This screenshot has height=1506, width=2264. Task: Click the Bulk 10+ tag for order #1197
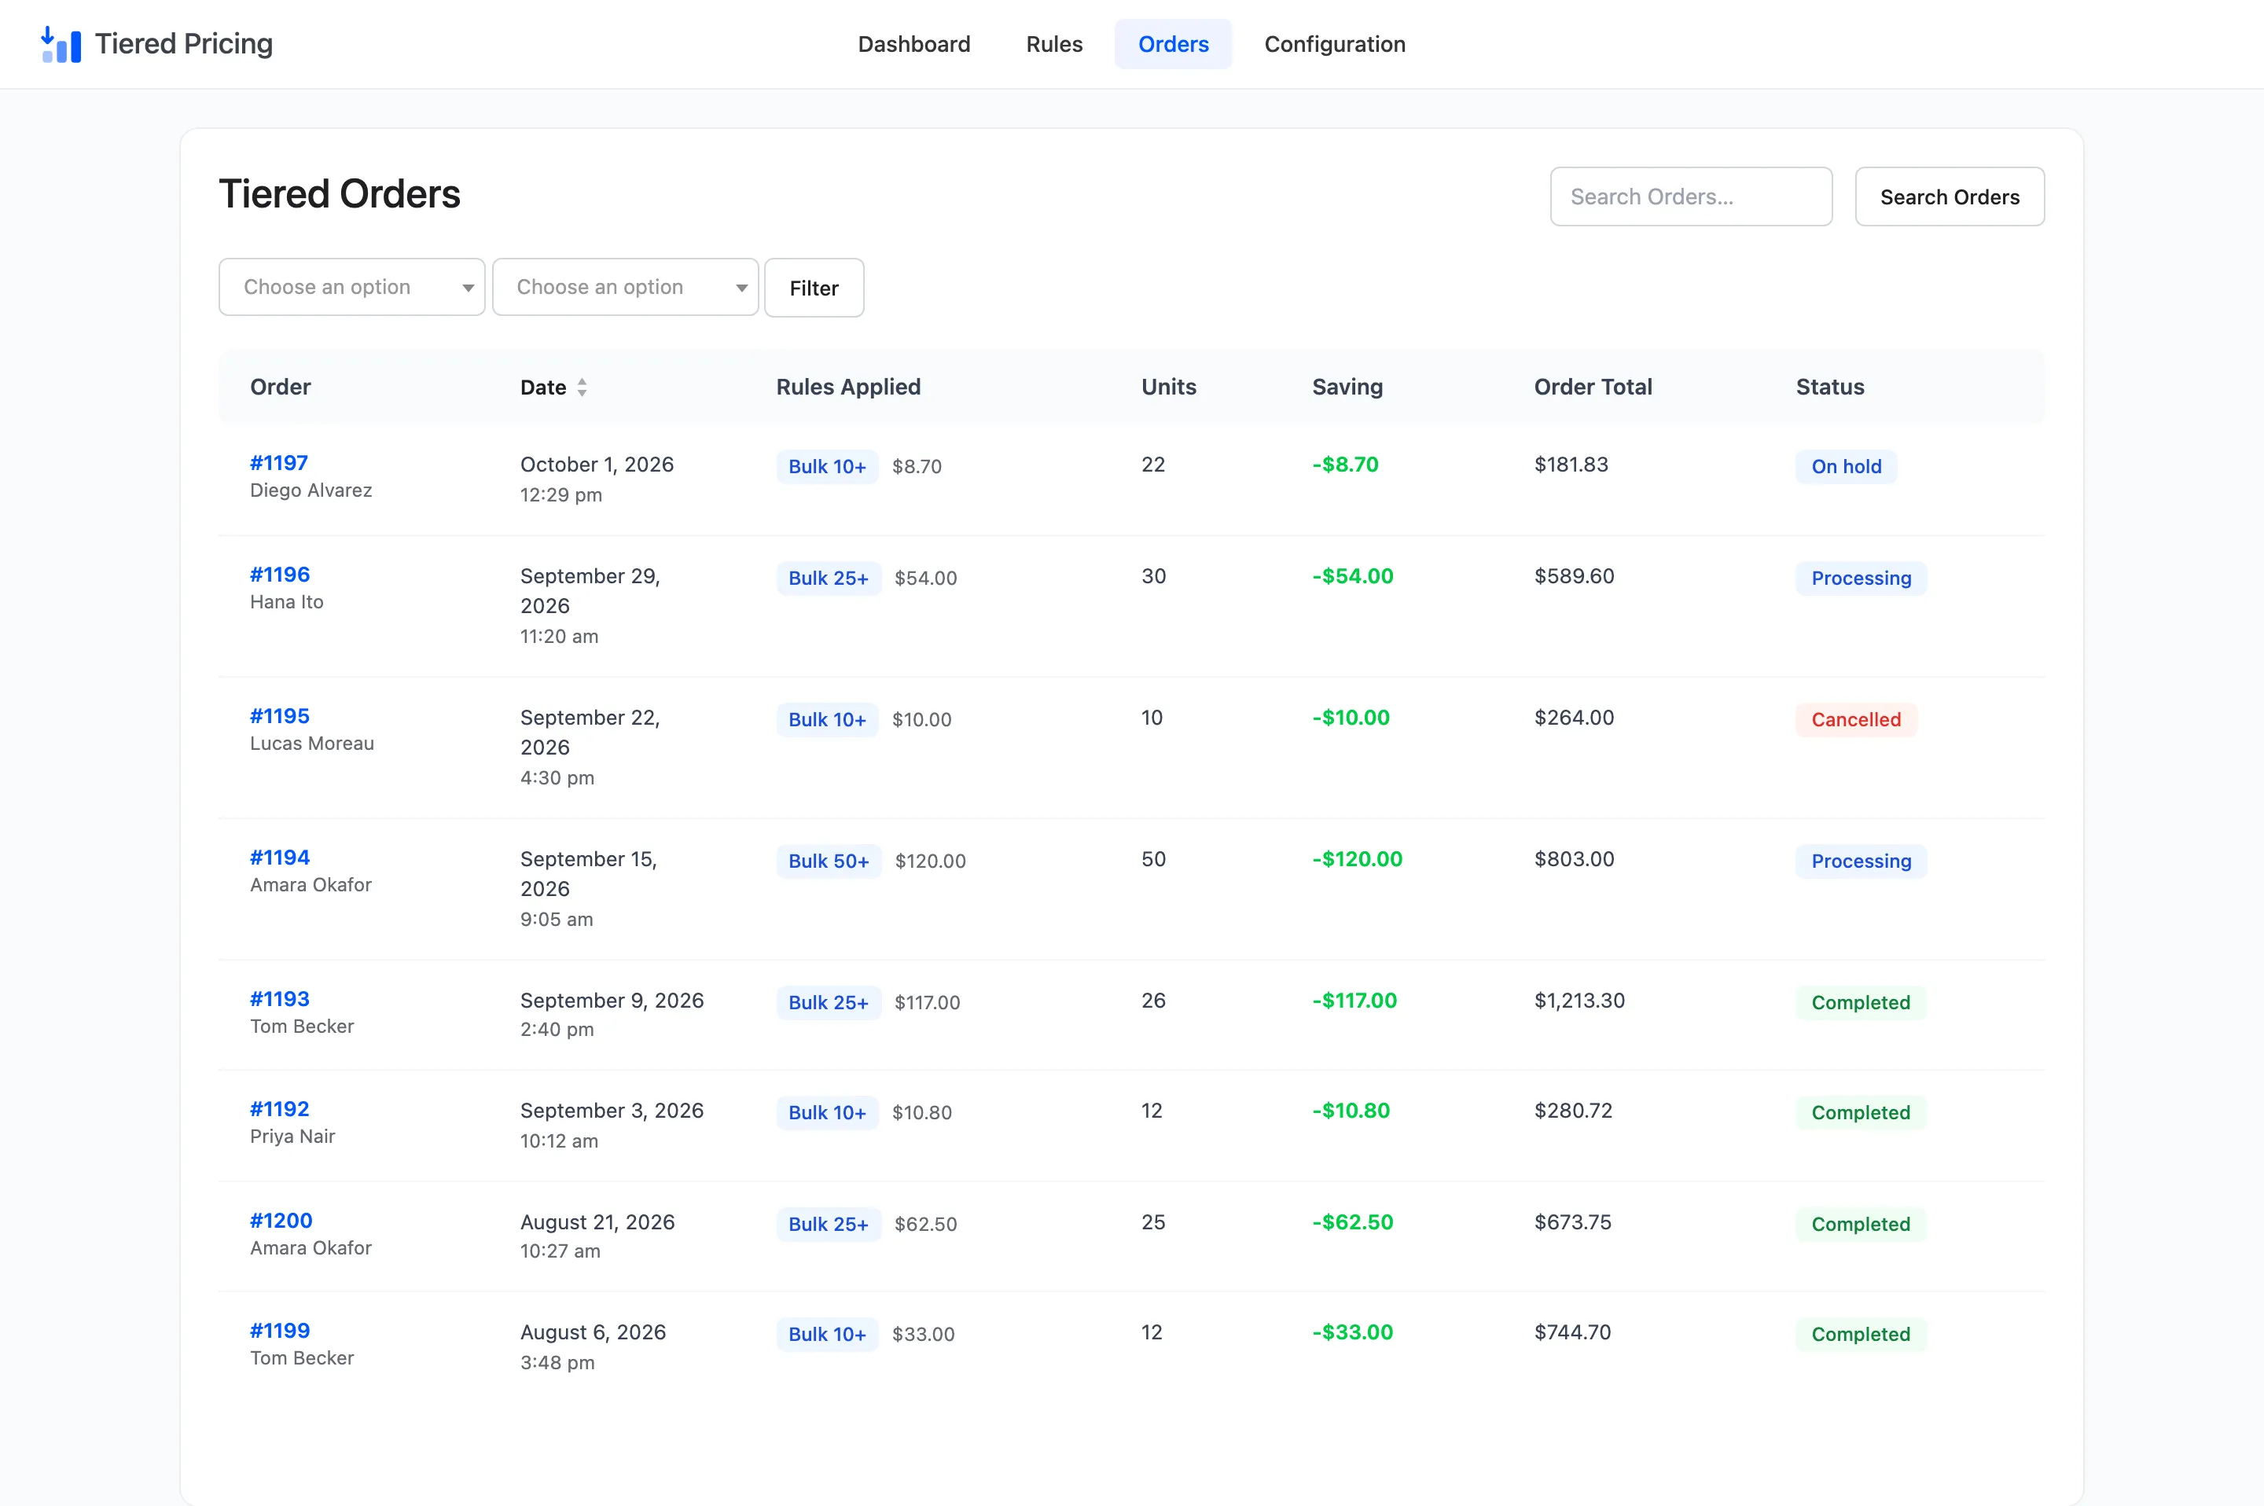pos(827,467)
